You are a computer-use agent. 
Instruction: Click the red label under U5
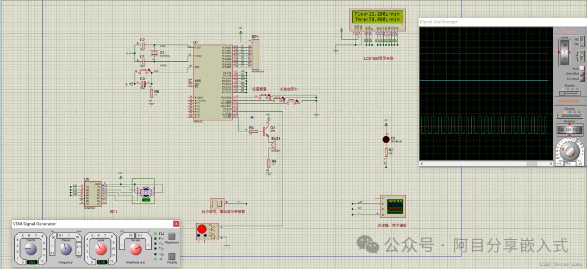[x=113, y=212]
